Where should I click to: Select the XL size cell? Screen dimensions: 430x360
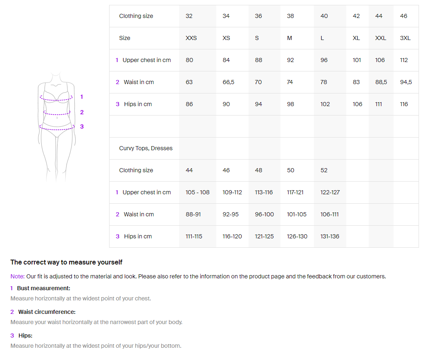tap(356, 38)
